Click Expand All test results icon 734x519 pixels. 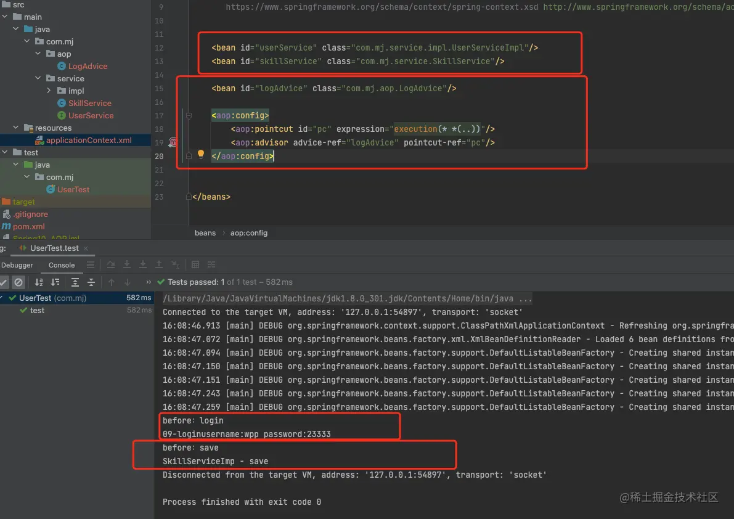[x=75, y=282]
